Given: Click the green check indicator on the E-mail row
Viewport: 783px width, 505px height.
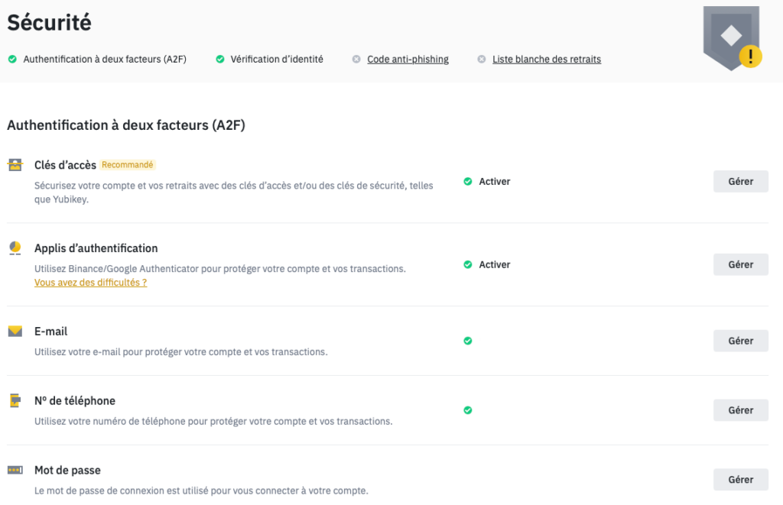Looking at the screenshot, I should coord(467,341).
